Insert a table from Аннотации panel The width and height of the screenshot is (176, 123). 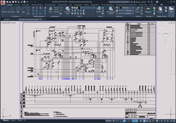61,14
